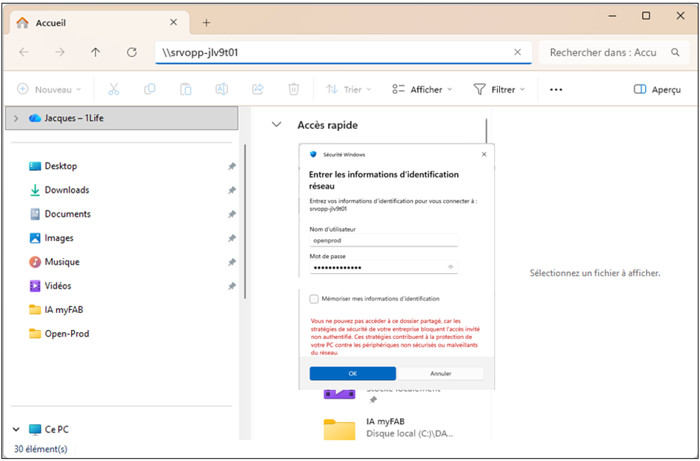Click the Paste clipboard icon

click(x=186, y=90)
